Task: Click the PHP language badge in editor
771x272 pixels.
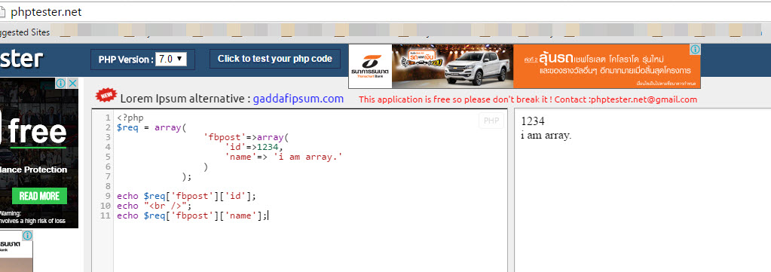Action: (491, 121)
